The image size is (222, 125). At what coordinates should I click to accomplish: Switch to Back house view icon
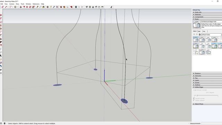click(x=99, y=7)
